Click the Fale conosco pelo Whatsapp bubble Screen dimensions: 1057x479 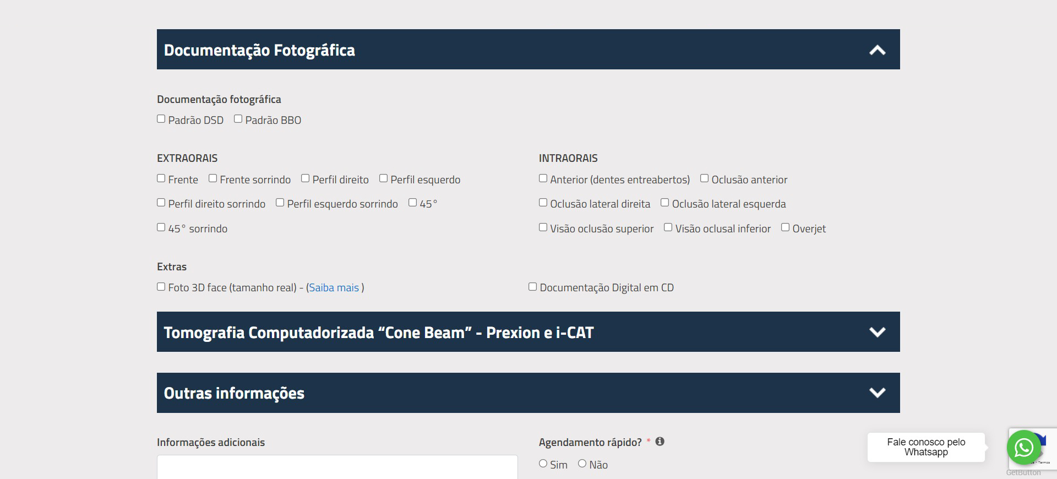coord(926,447)
